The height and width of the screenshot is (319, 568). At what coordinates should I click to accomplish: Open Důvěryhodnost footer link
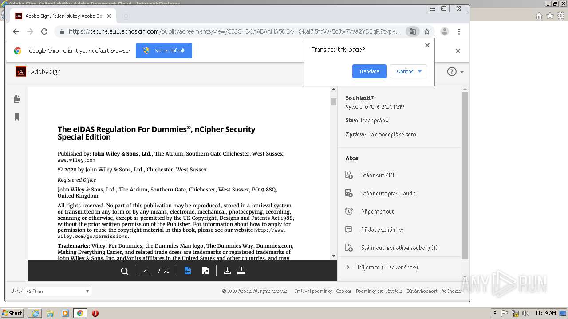pos(422,291)
